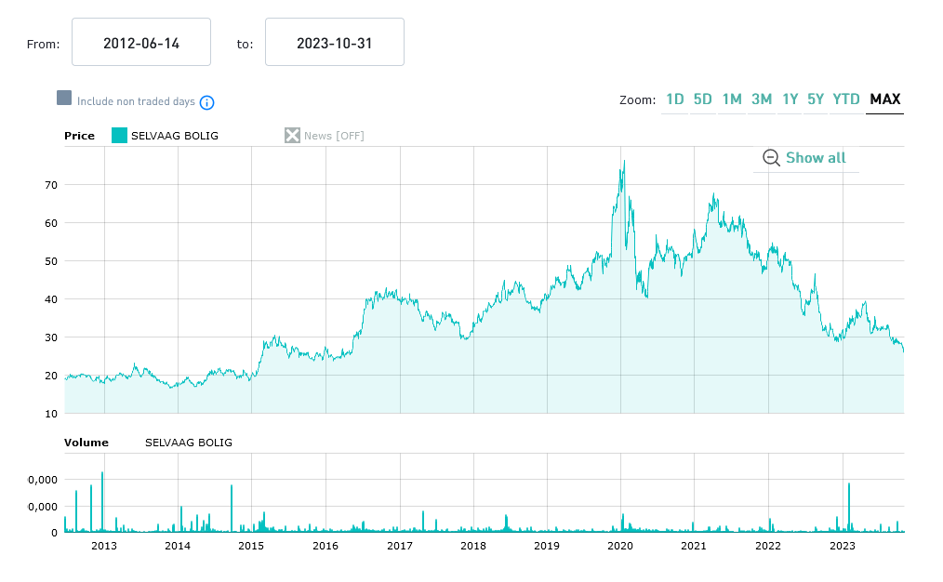Open the to date field 2023-10-31
The image size is (943, 582).
(335, 43)
